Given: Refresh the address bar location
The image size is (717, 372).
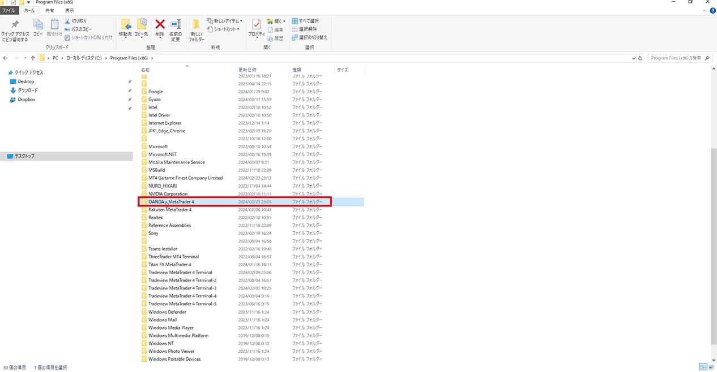Looking at the screenshot, I should click(640, 58).
